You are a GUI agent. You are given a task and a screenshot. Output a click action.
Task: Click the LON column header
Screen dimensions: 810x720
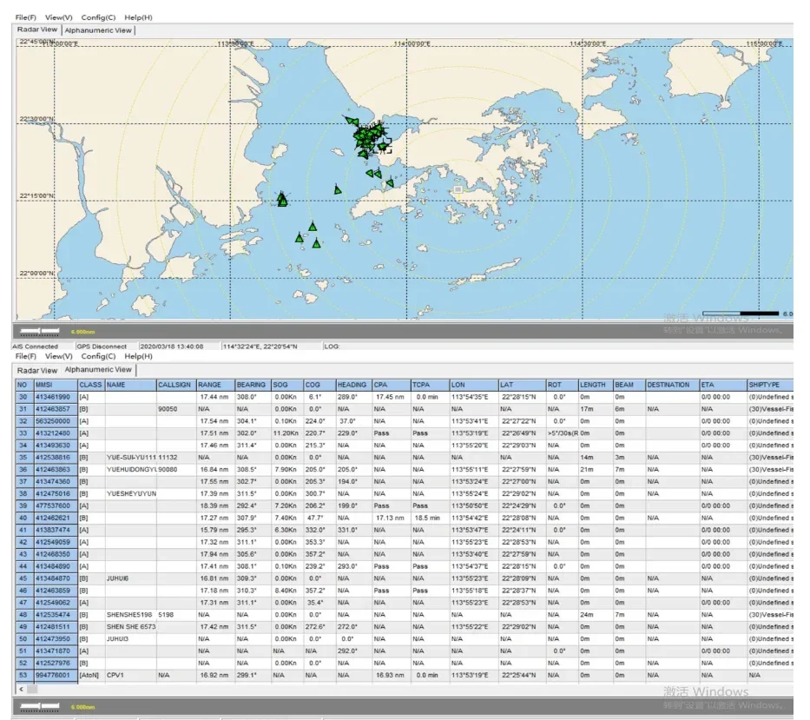pos(474,385)
